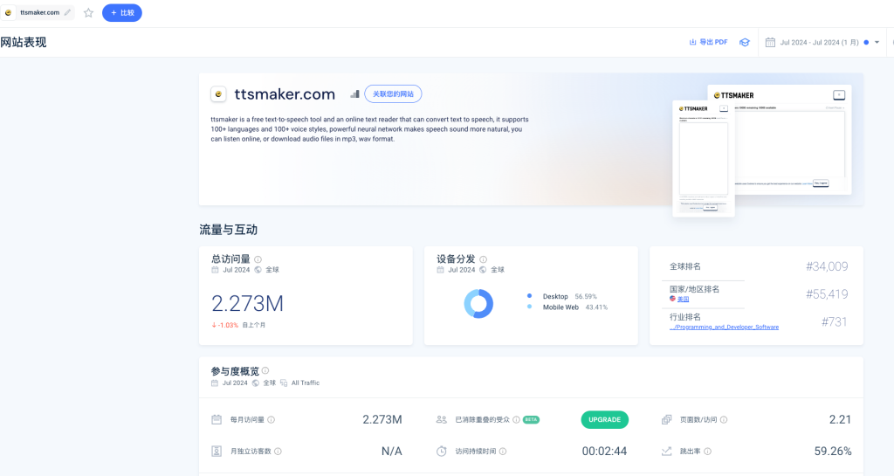Click the industry rank #731 value
Screen dimensions: 894x476
[834, 322]
